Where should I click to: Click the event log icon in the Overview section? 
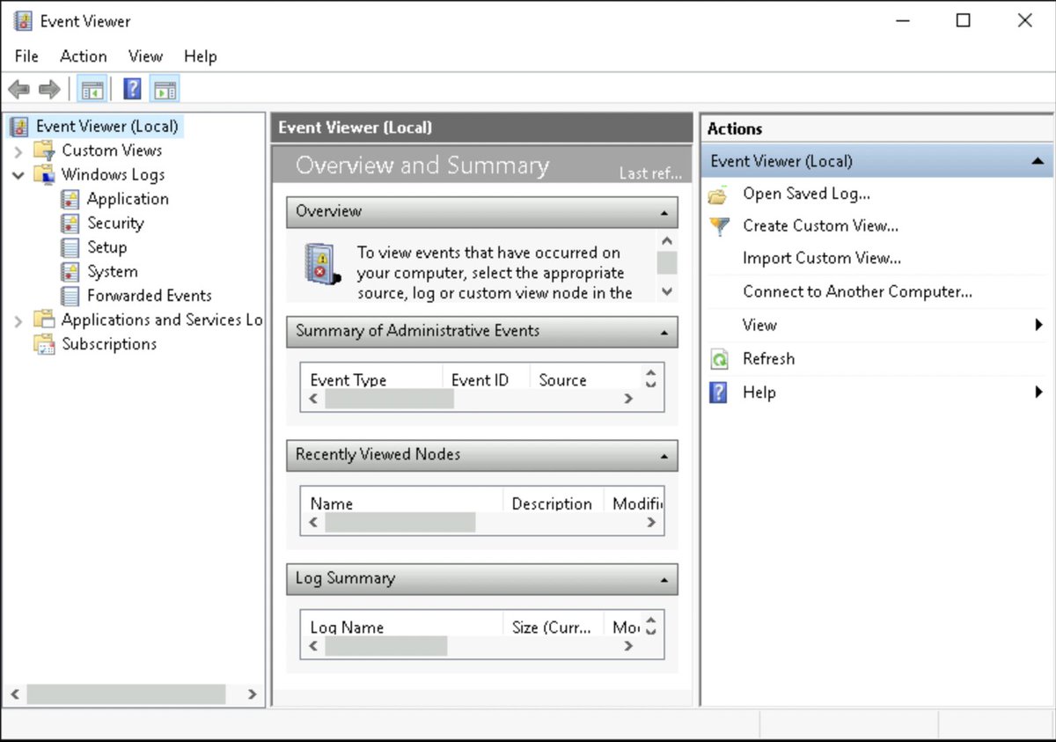coord(322,264)
